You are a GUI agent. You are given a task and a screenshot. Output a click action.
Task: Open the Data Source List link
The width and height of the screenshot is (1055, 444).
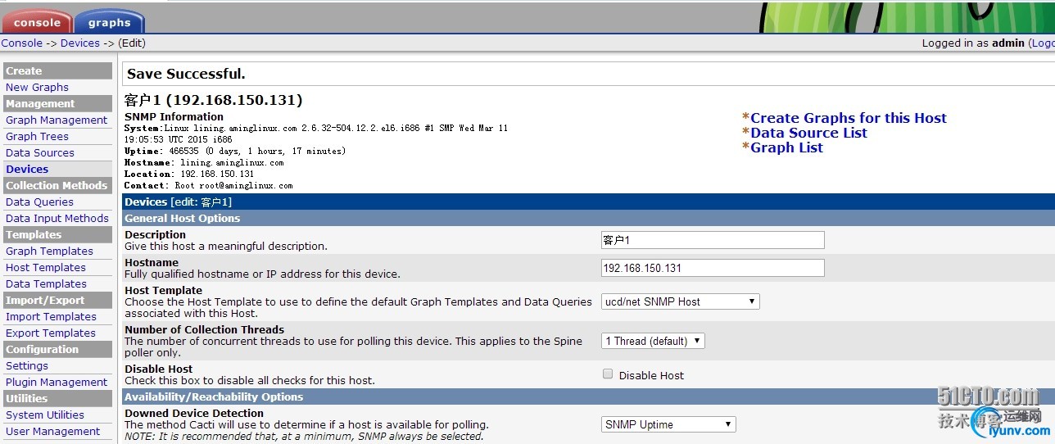[x=808, y=133]
